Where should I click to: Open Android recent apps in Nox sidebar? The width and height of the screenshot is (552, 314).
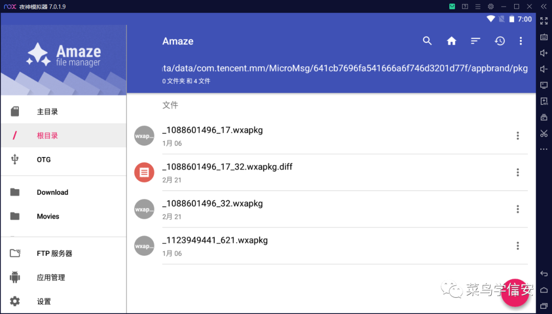[544, 305]
